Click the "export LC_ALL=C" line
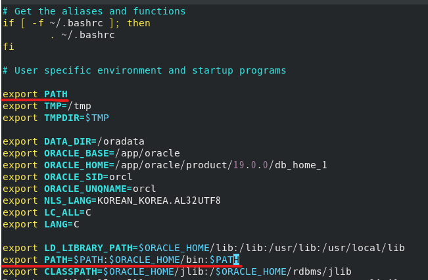 click(x=47, y=212)
